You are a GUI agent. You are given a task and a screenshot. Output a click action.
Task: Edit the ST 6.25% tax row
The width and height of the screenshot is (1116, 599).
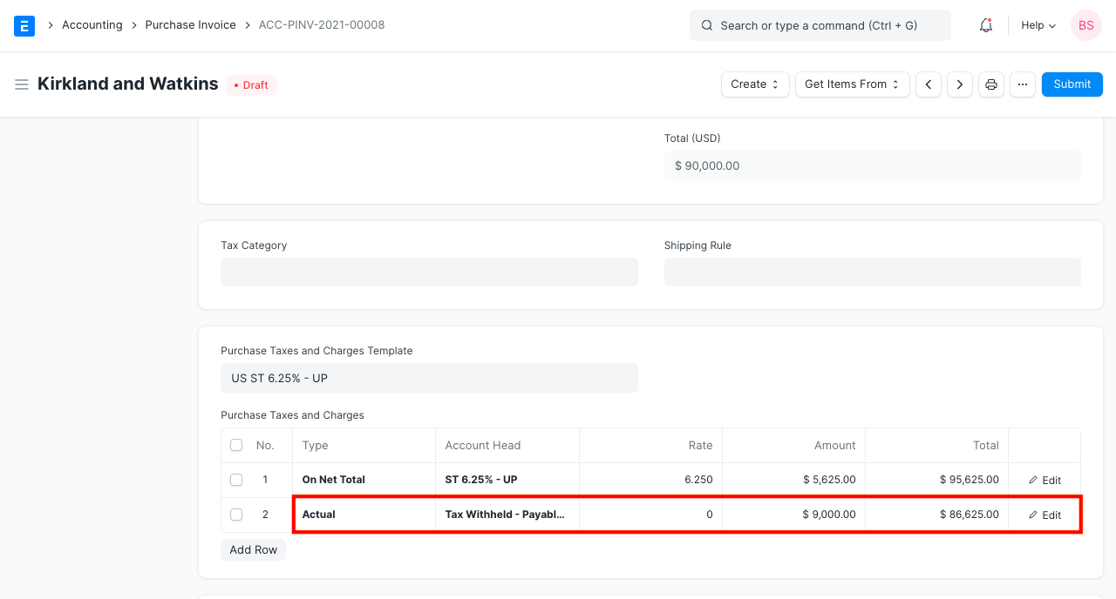1045,480
